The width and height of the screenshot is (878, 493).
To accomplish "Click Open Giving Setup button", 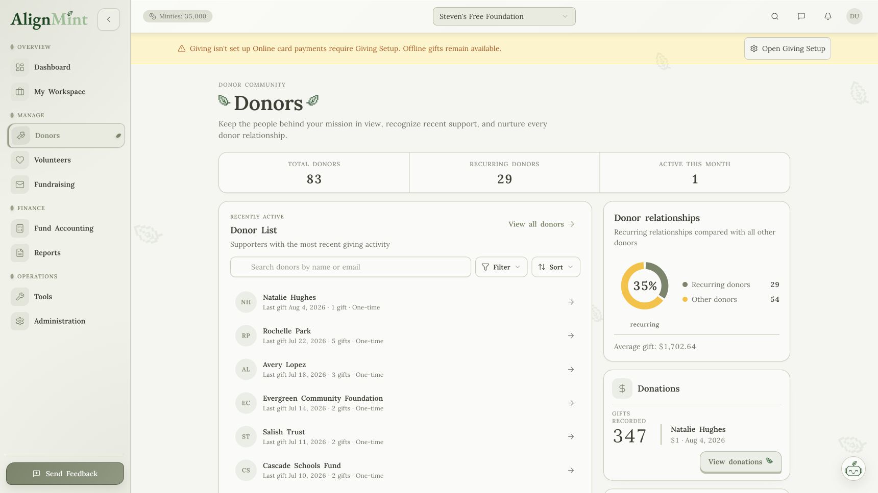I will (788, 48).
